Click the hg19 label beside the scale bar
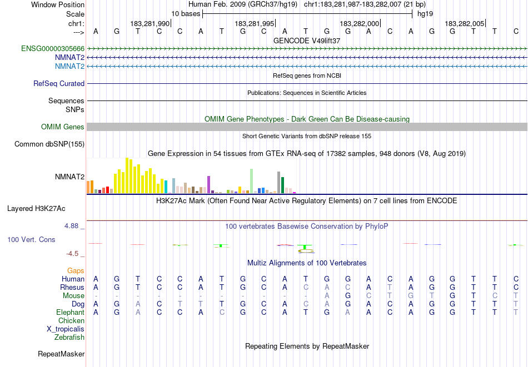The width and height of the screenshot is (528, 367). (425, 14)
